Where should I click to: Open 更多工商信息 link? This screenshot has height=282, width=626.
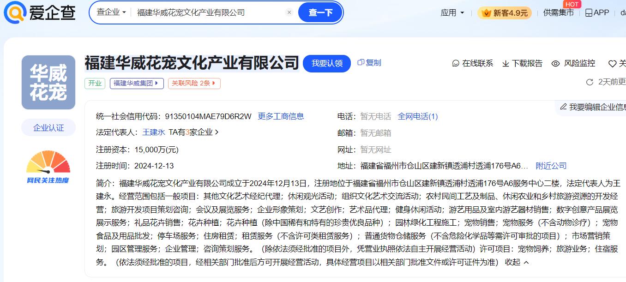click(x=281, y=116)
